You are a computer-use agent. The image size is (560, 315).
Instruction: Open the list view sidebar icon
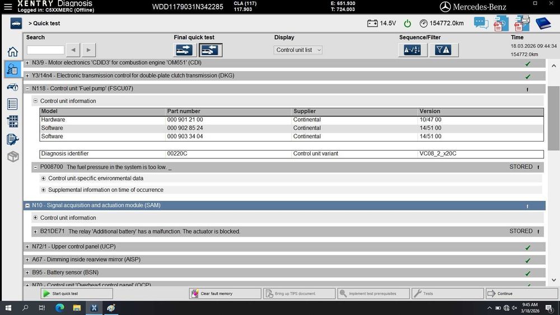[x=12, y=104]
